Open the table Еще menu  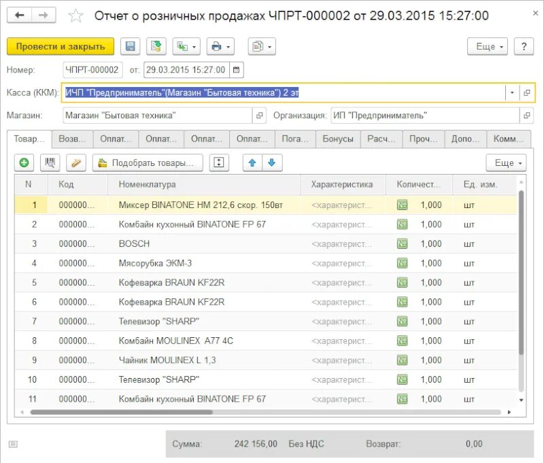pos(506,162)
